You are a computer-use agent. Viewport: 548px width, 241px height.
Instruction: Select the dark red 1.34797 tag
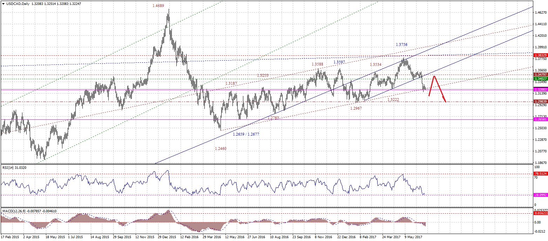(540, 75)
